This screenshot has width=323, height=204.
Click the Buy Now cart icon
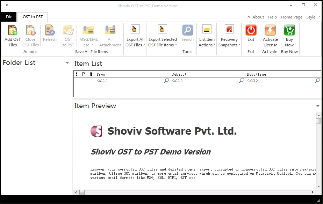click(289, 30)
